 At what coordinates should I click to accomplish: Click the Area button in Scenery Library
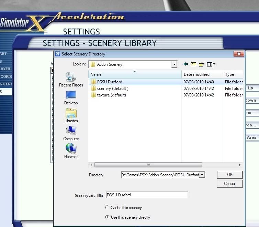coord(252,137)
